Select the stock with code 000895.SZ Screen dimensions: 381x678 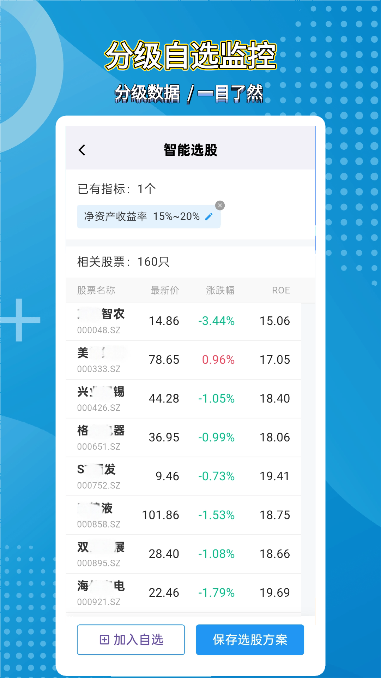(x=183, y=554)
